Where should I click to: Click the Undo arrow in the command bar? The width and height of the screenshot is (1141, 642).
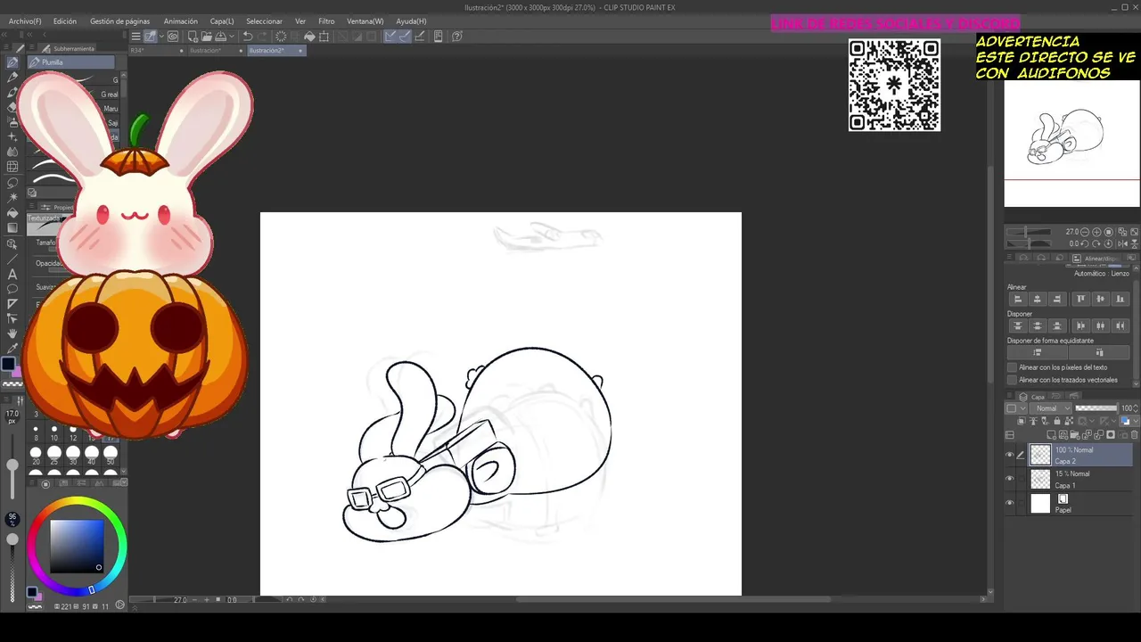click(249, 37)
